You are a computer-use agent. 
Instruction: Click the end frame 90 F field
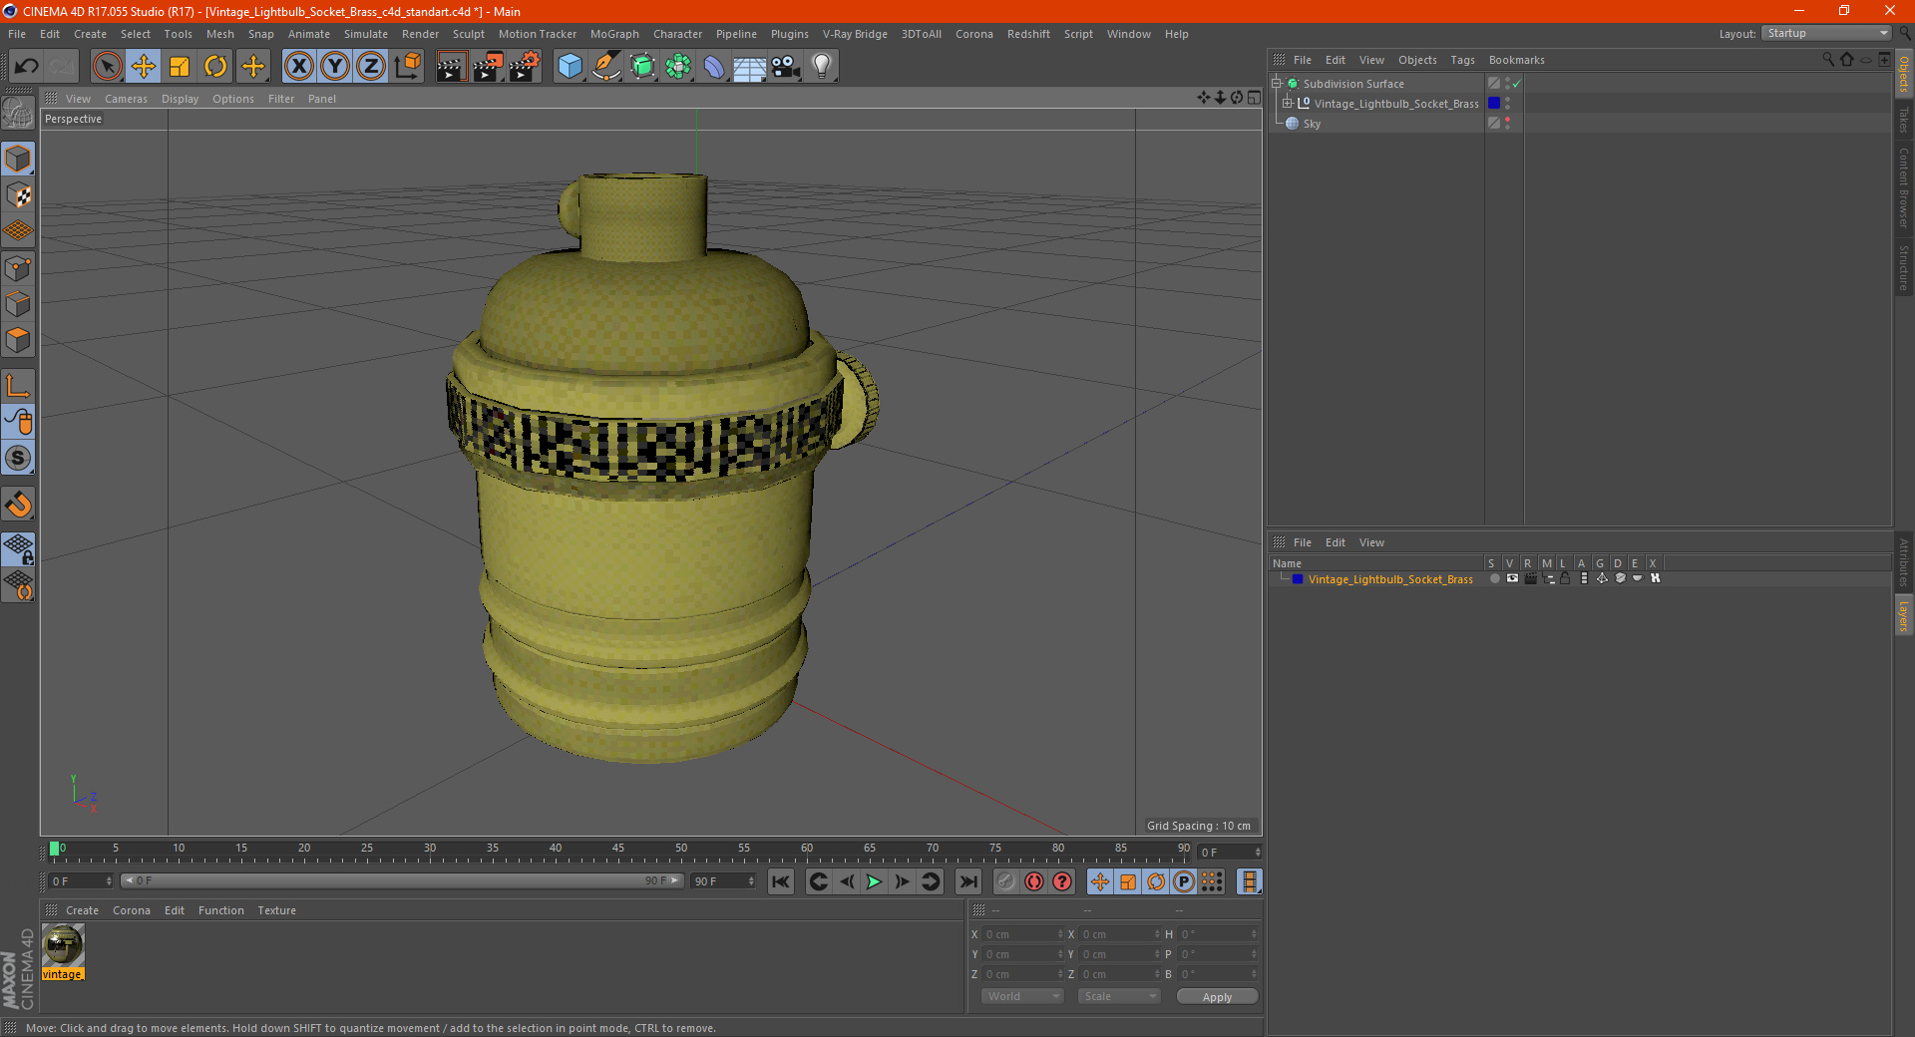coord(723,881)
